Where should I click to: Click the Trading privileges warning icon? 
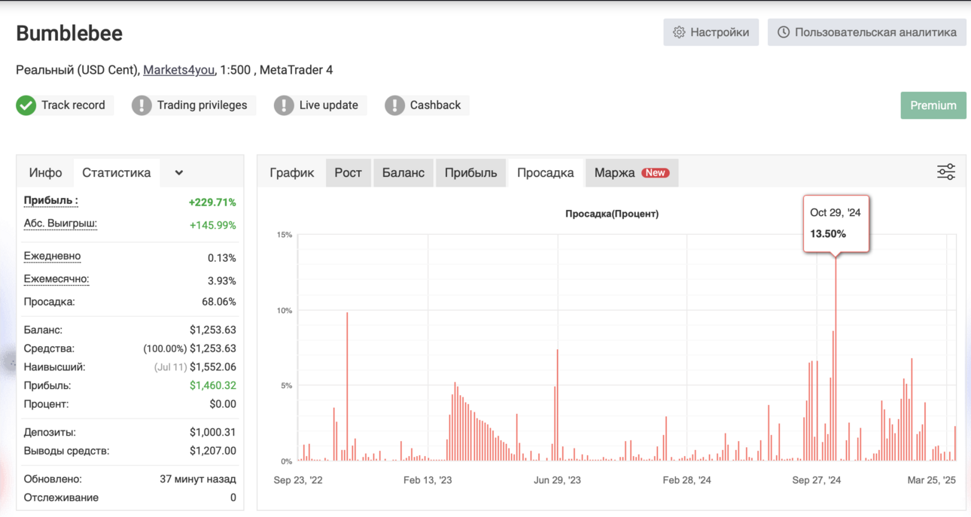point(142,105)
